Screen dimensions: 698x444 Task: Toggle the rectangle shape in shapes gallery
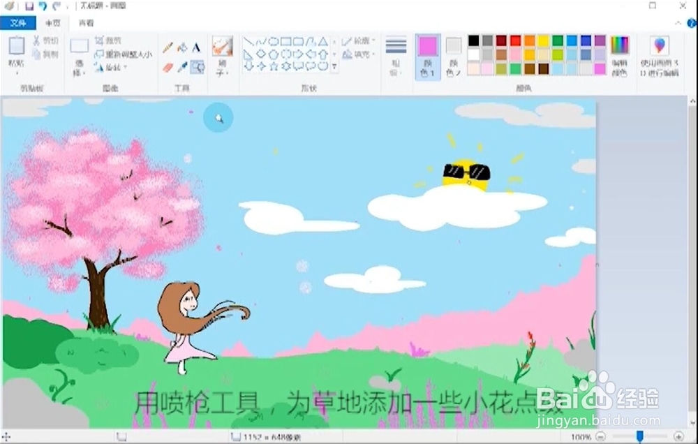pyautogui.click(x=286, y=41)
